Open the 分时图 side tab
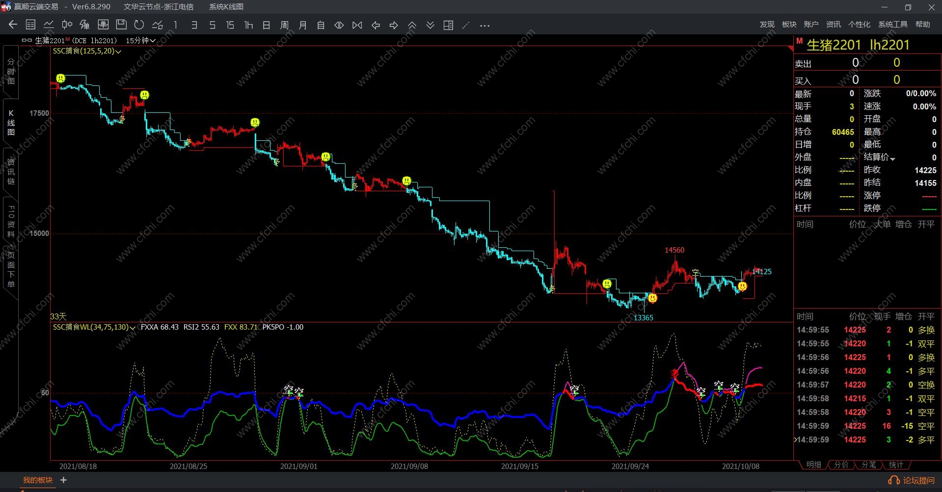942x492 pixels. coord(11,72)
